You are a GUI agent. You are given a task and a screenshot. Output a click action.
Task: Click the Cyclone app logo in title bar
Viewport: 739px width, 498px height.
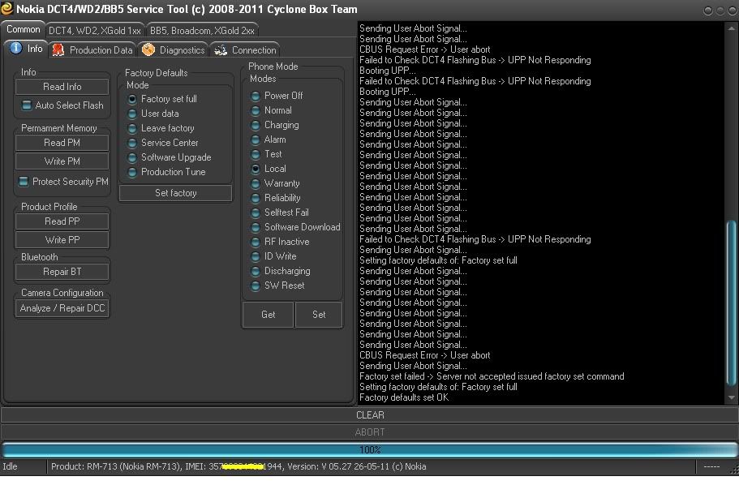click(x=7, y=10)
